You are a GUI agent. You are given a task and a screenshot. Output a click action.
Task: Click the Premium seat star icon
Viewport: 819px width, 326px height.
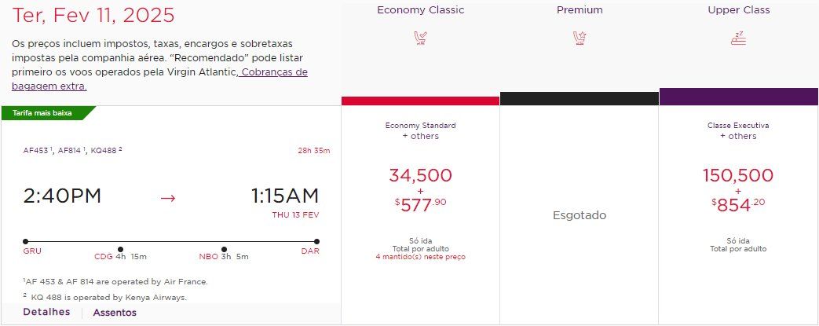coord(580,38)
